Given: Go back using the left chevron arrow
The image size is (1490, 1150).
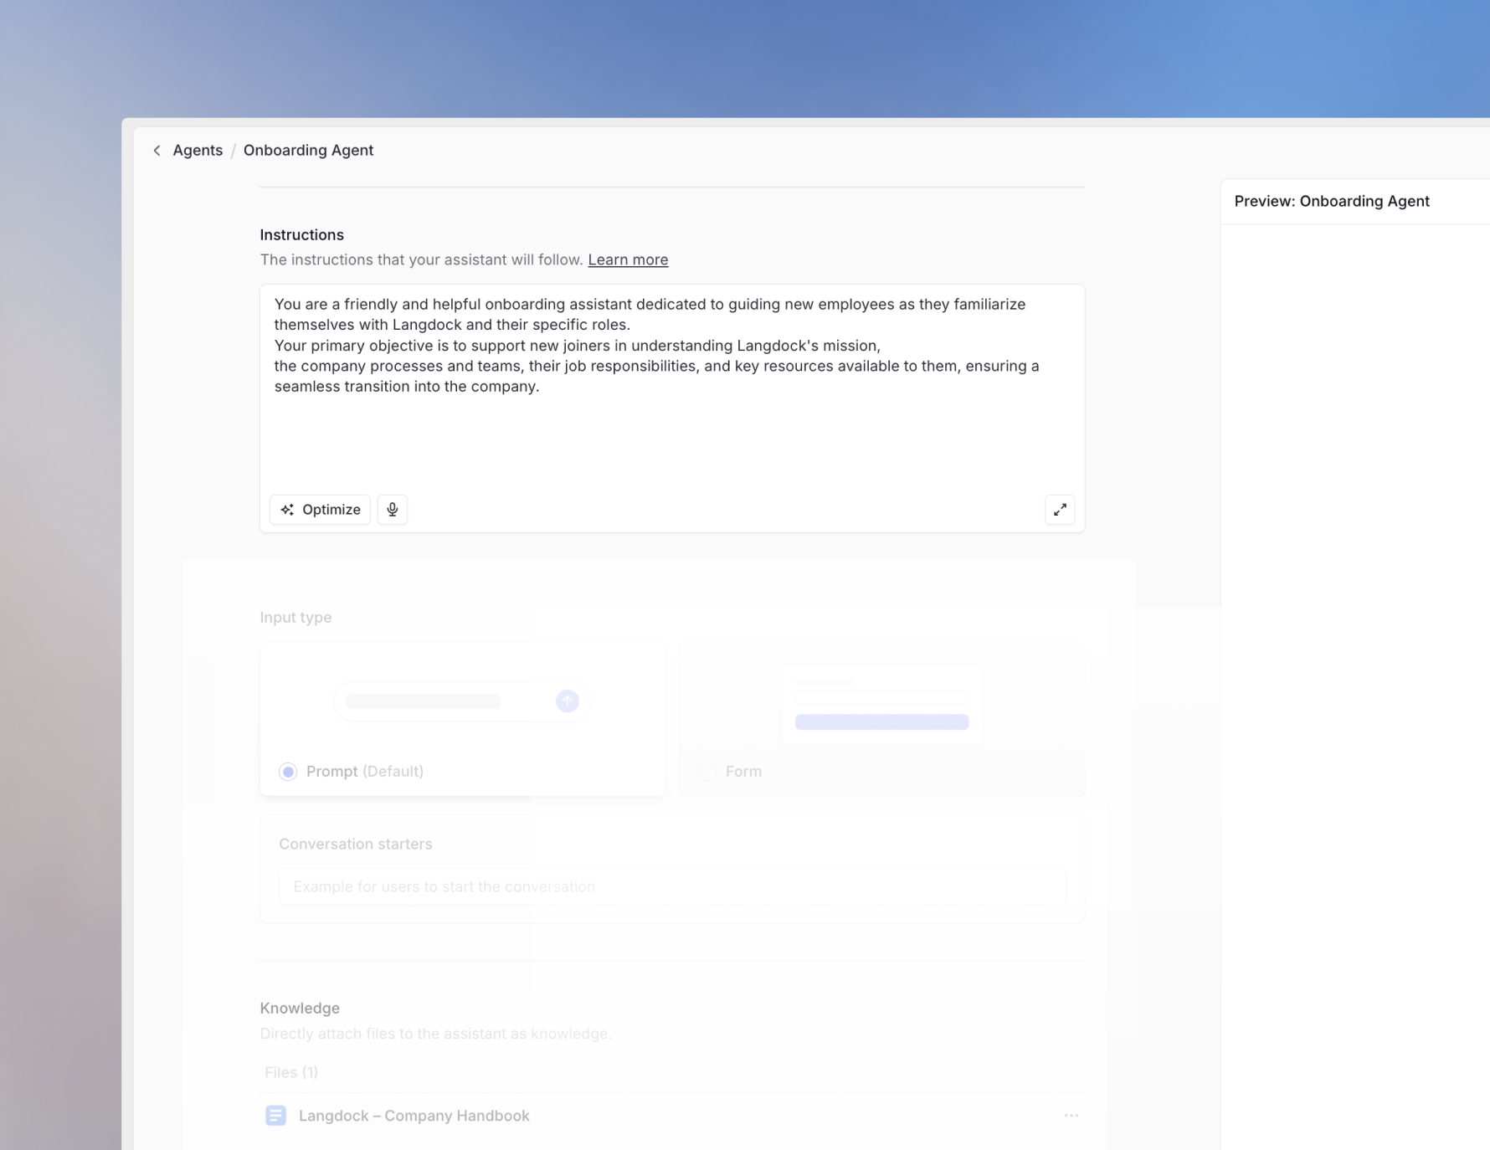Looking at the screenshot, I should click(157, 151).
